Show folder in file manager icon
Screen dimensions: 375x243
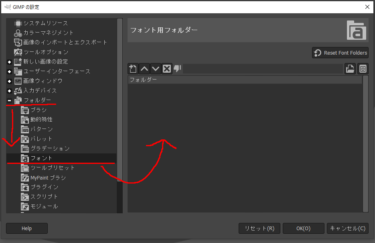363,69
